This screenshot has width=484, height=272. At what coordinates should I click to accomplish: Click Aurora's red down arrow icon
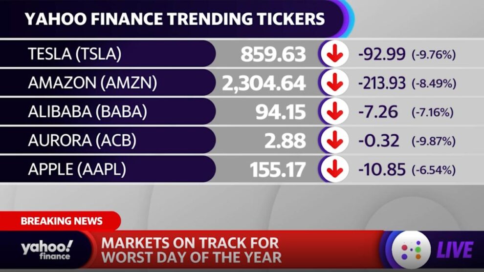tap(334, 141)
